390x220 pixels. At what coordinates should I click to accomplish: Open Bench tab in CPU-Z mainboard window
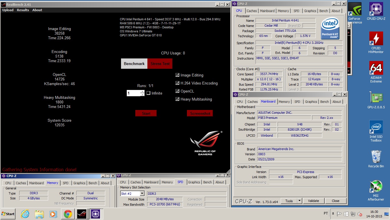click(325, 102)
